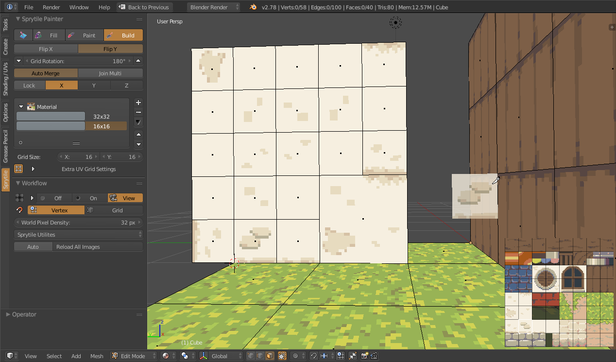Switch to face select mode
Viewport: 616px width, 362px height.
(x=269, y=356)
